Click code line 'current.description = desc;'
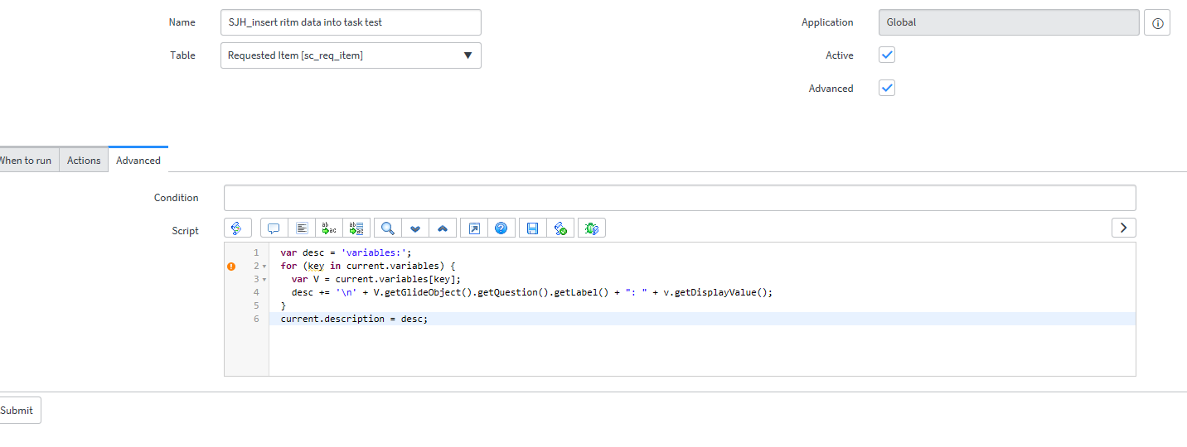 [x=354, y=319]
